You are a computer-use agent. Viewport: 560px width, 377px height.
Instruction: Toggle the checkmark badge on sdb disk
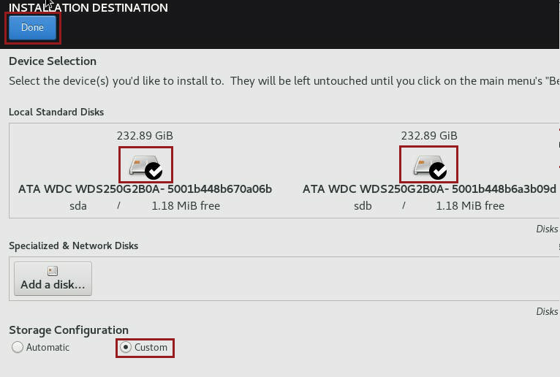(438, 171)
